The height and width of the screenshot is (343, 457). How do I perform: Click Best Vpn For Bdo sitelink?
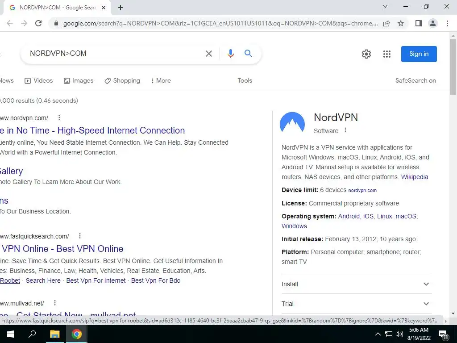tap(156, 280)
